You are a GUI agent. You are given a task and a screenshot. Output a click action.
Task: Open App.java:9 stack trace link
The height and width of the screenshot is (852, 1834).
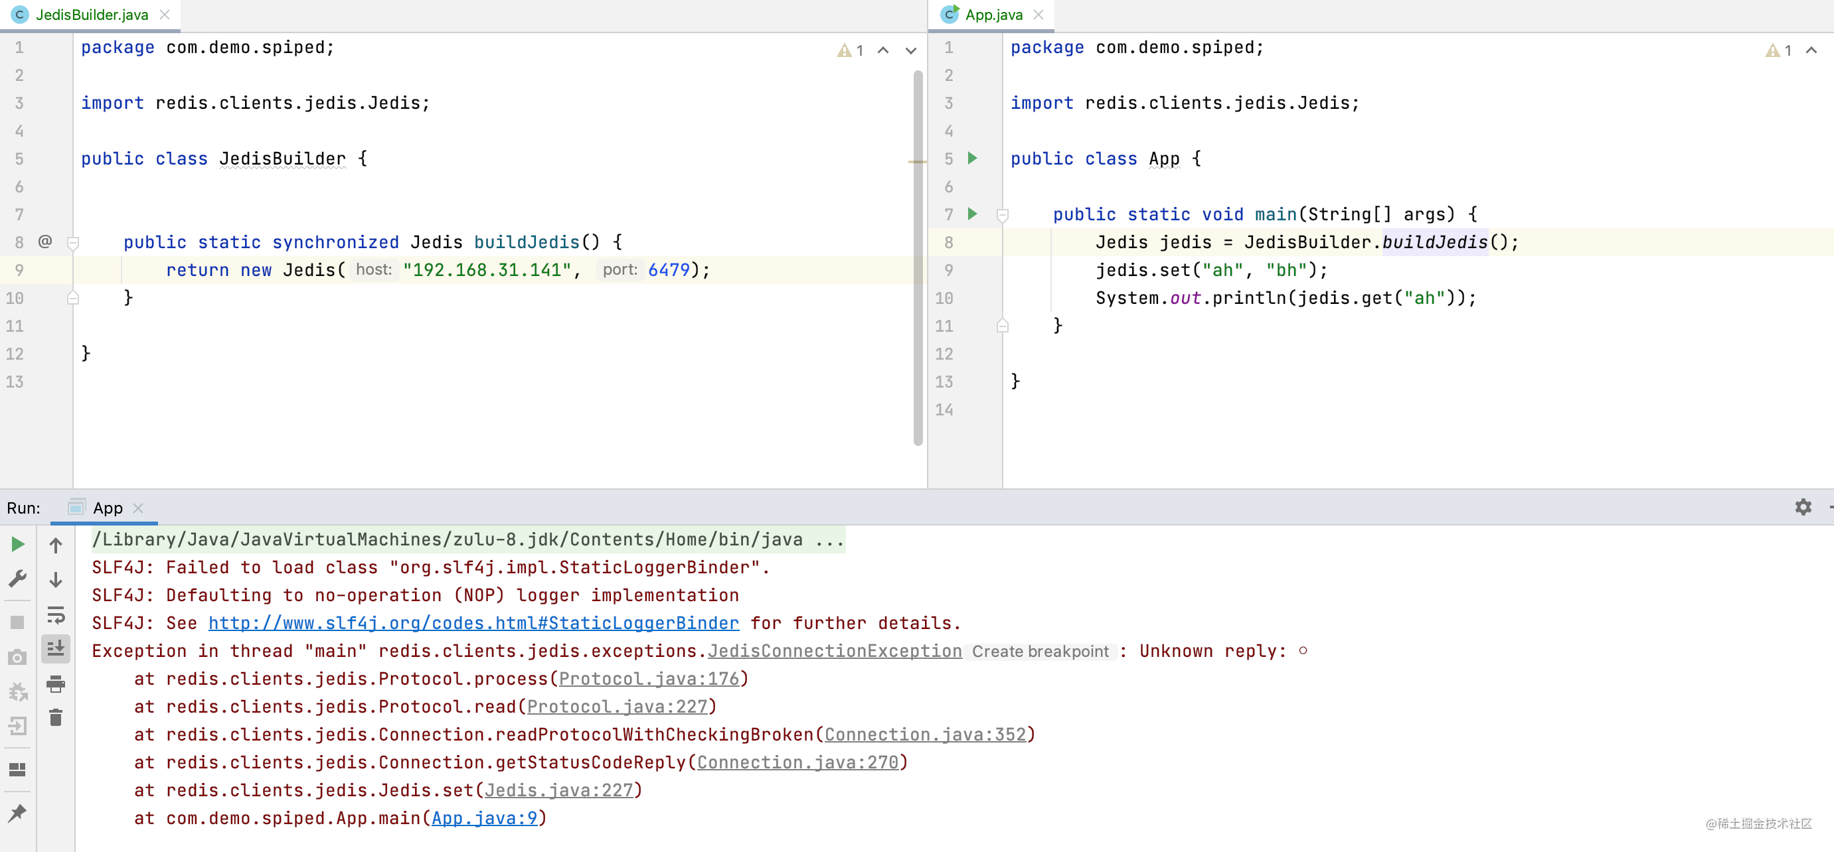click(484, 818)
